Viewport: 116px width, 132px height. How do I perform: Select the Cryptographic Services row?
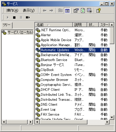click(x=72, y=85)
